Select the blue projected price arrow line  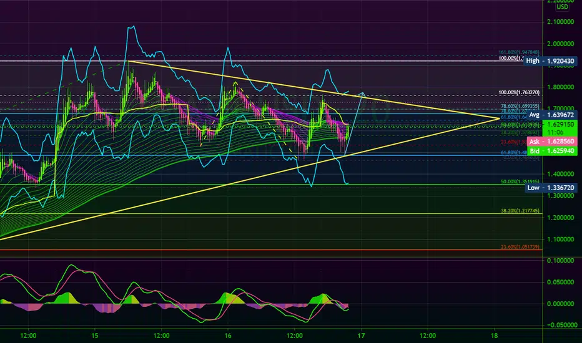353,124
